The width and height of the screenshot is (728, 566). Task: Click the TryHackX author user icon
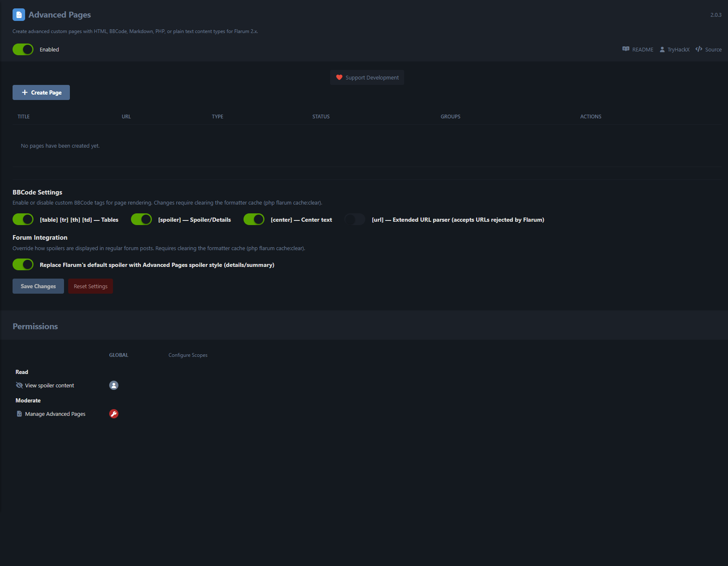pos(662,49)
